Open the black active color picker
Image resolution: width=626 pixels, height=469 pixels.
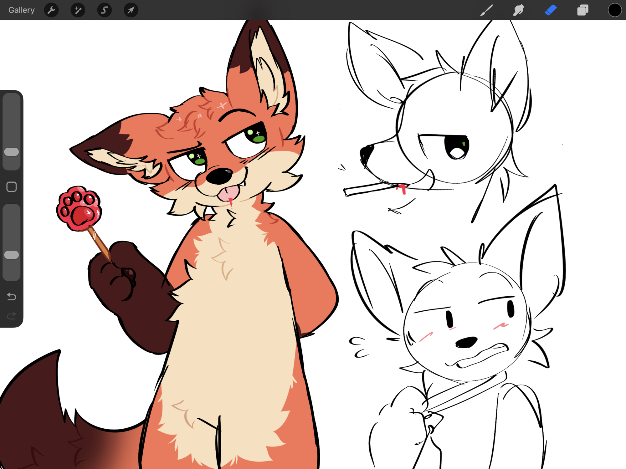pos(614,10)
